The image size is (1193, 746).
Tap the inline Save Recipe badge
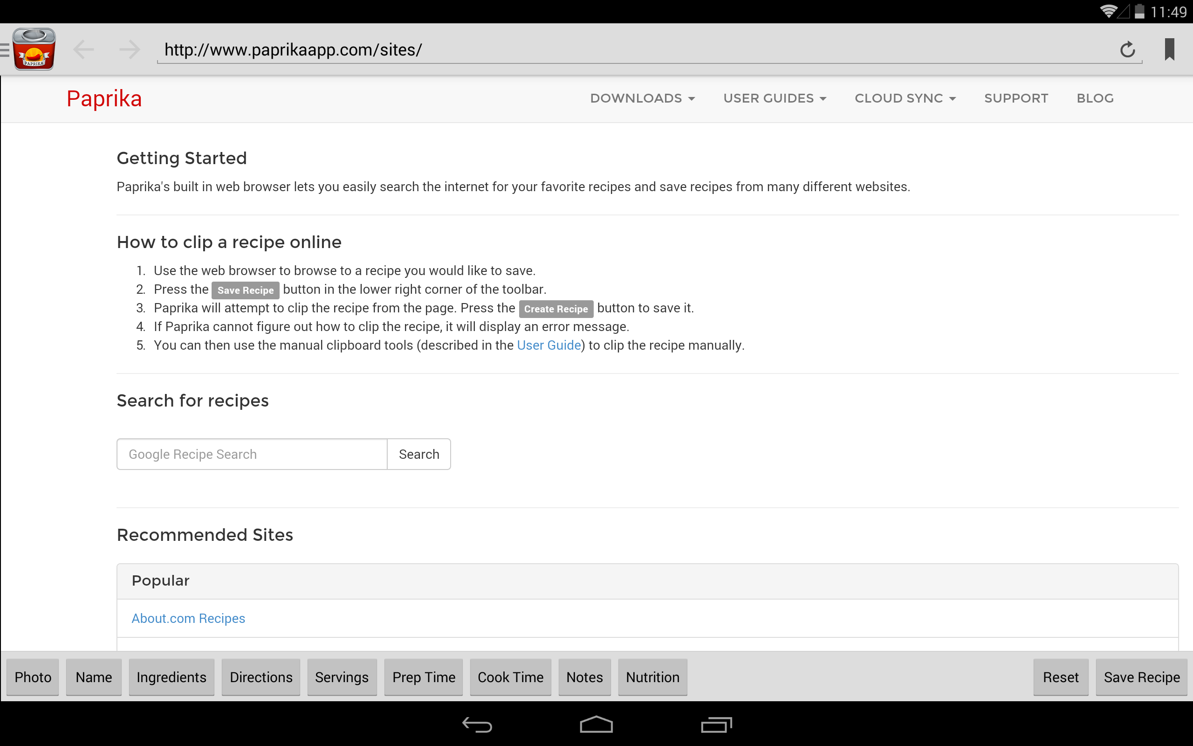point(246,290)
